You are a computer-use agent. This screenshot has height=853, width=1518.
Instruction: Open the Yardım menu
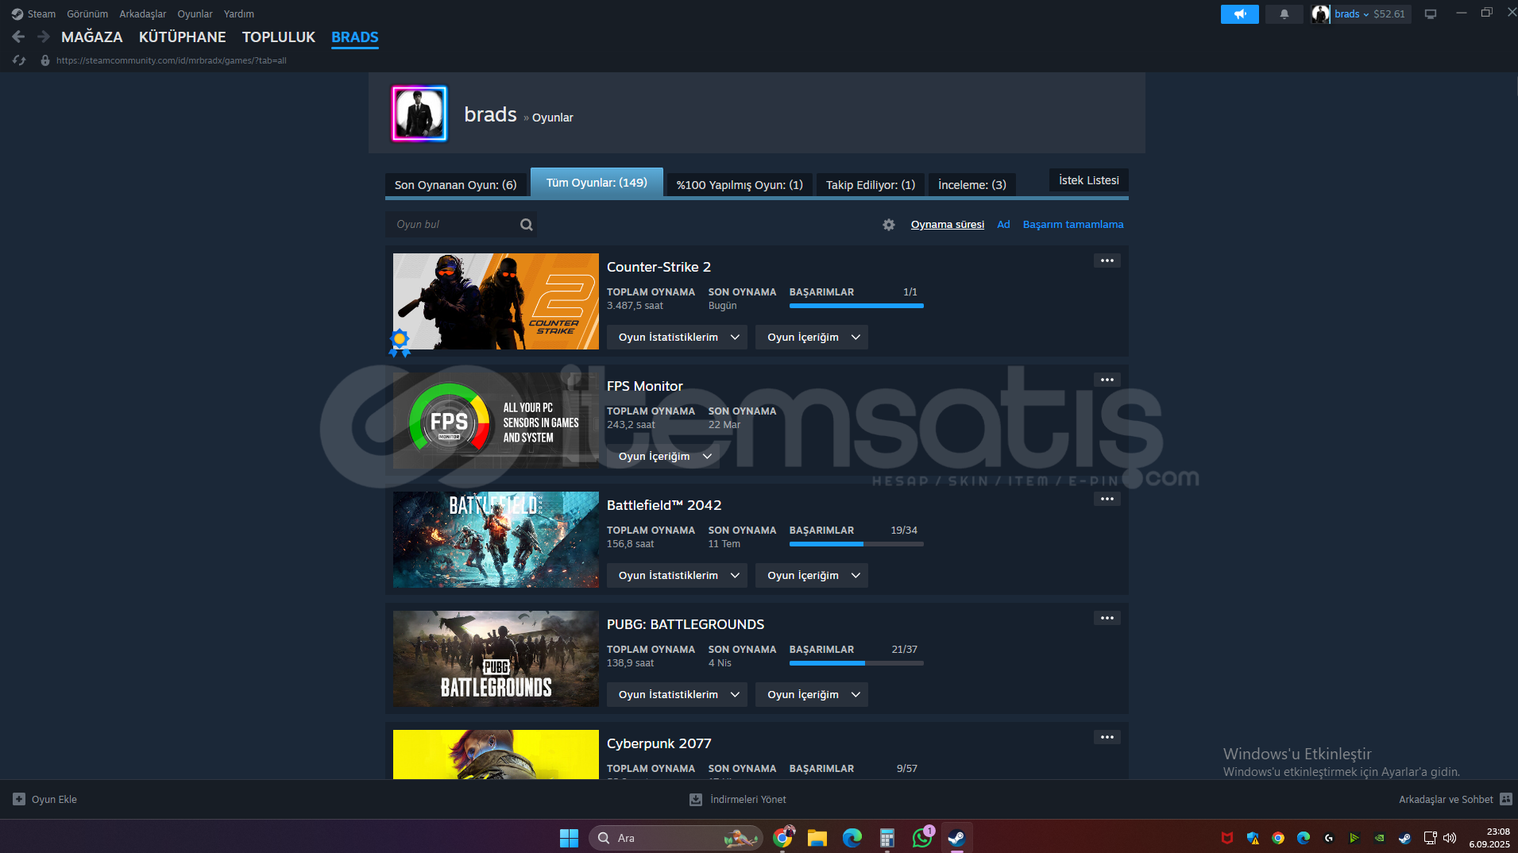[239, 14]
